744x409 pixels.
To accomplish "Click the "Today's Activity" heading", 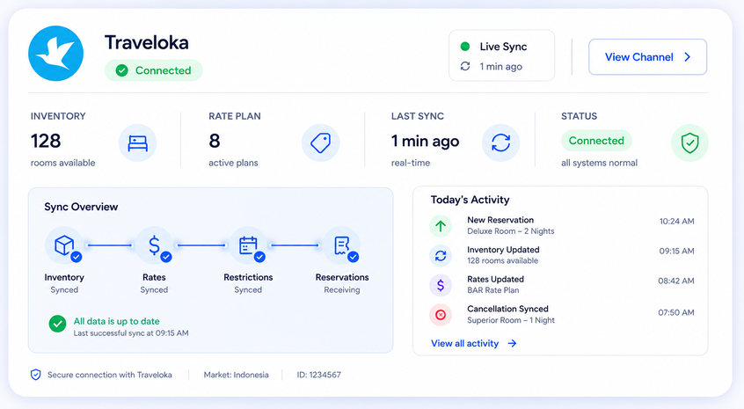I will click(x=470, y=200).
